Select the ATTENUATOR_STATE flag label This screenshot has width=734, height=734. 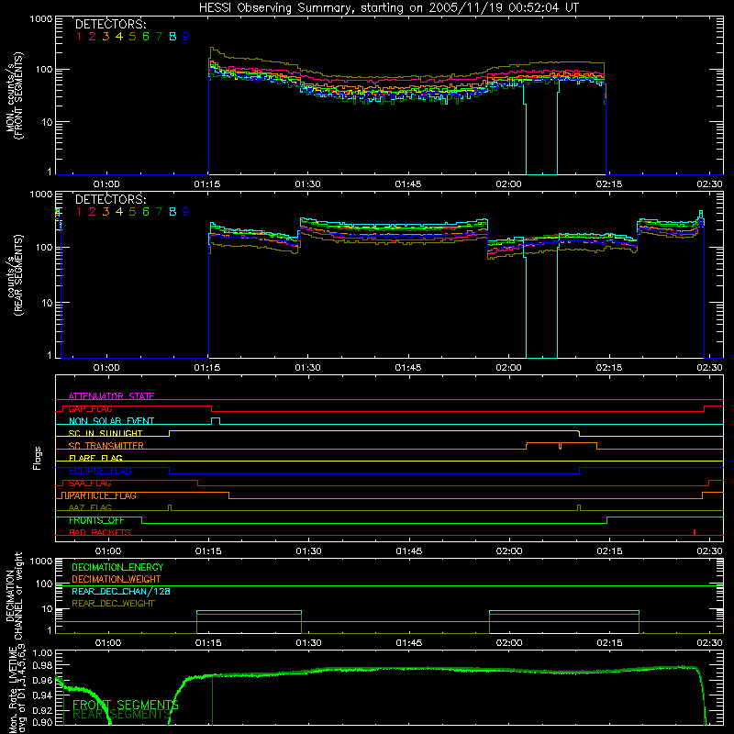(111, 396)
